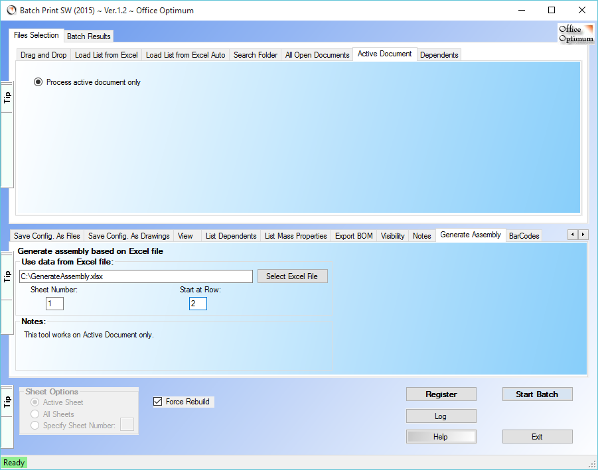The height and width of the screenshot is (470, 598).
Task: Open the Log button
Action: click(x=441, y=416)
